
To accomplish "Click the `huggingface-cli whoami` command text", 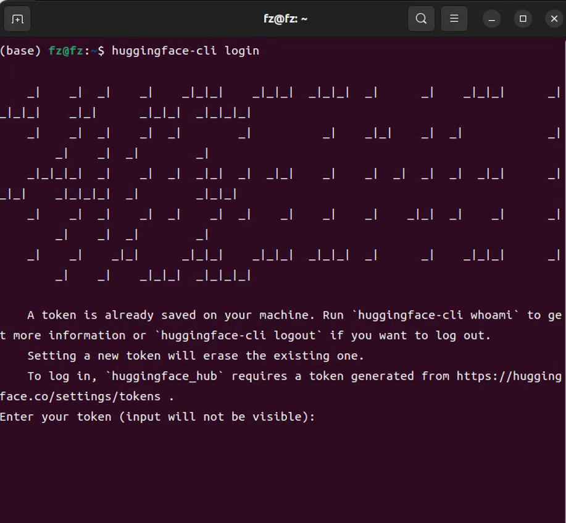I will pyautogui.click(x=435, y=316).
